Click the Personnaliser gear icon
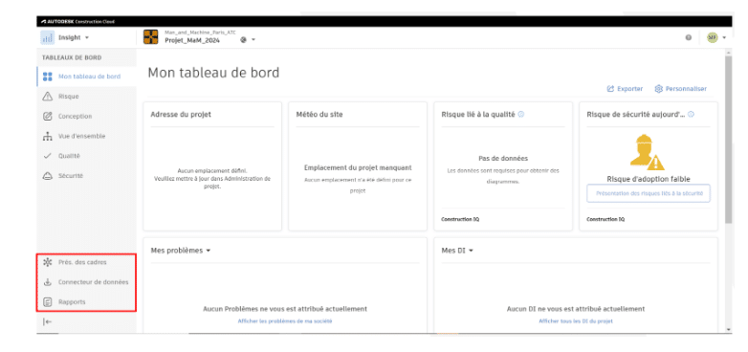The width and height of the screenshot is (748, 352). coord(659,89)
